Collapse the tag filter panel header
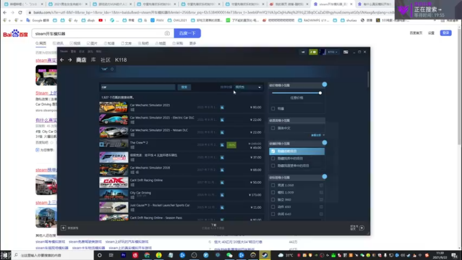462x260 pixels. (297, 178)
